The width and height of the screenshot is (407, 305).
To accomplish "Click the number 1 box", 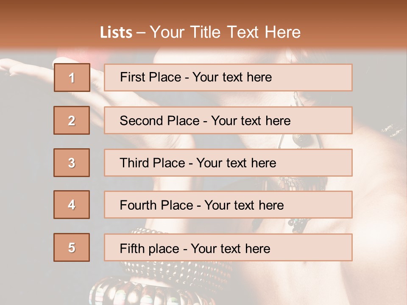I will (72, 78).
